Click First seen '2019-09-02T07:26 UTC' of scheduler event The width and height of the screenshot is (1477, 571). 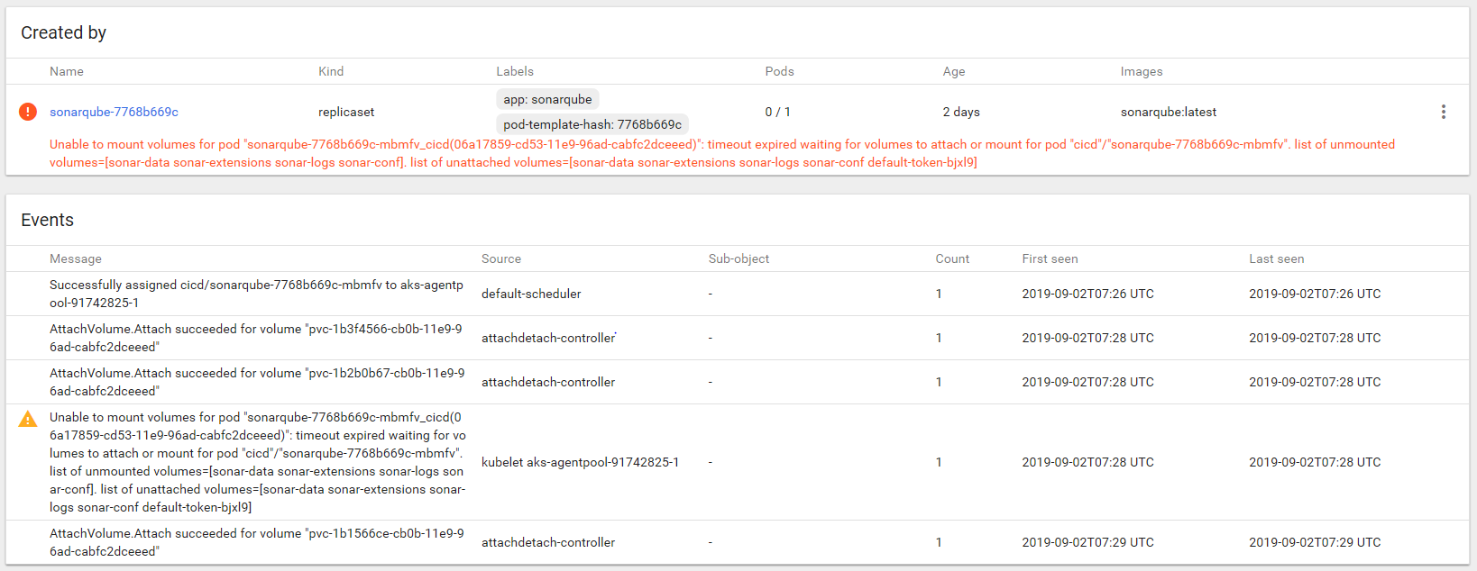[x=1087, y=294]
